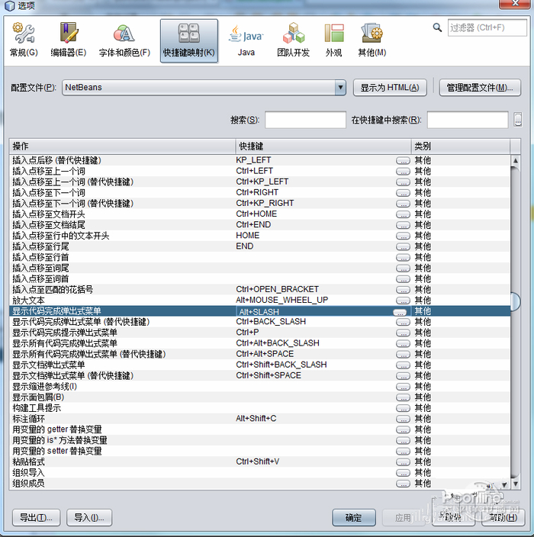Select row 粘贴格式

pos(259,461)
